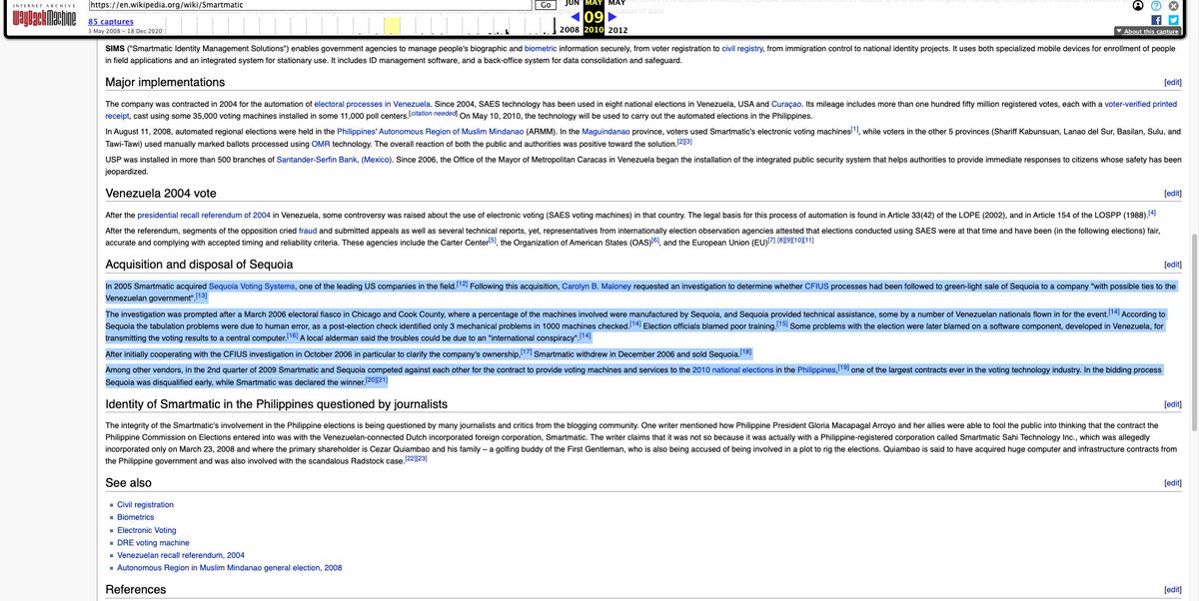
Task: Open the 2010 national elections link
Action: [x=731, y=370]
